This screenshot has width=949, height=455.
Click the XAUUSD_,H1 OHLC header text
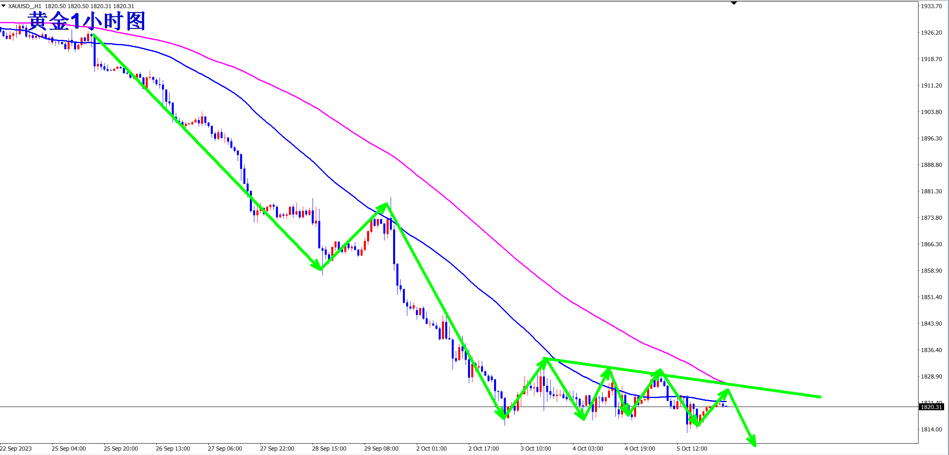[71, 6]
